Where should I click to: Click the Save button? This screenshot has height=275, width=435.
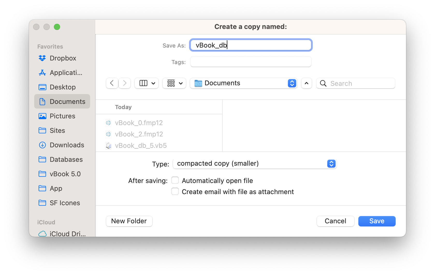tap(377, 221)
